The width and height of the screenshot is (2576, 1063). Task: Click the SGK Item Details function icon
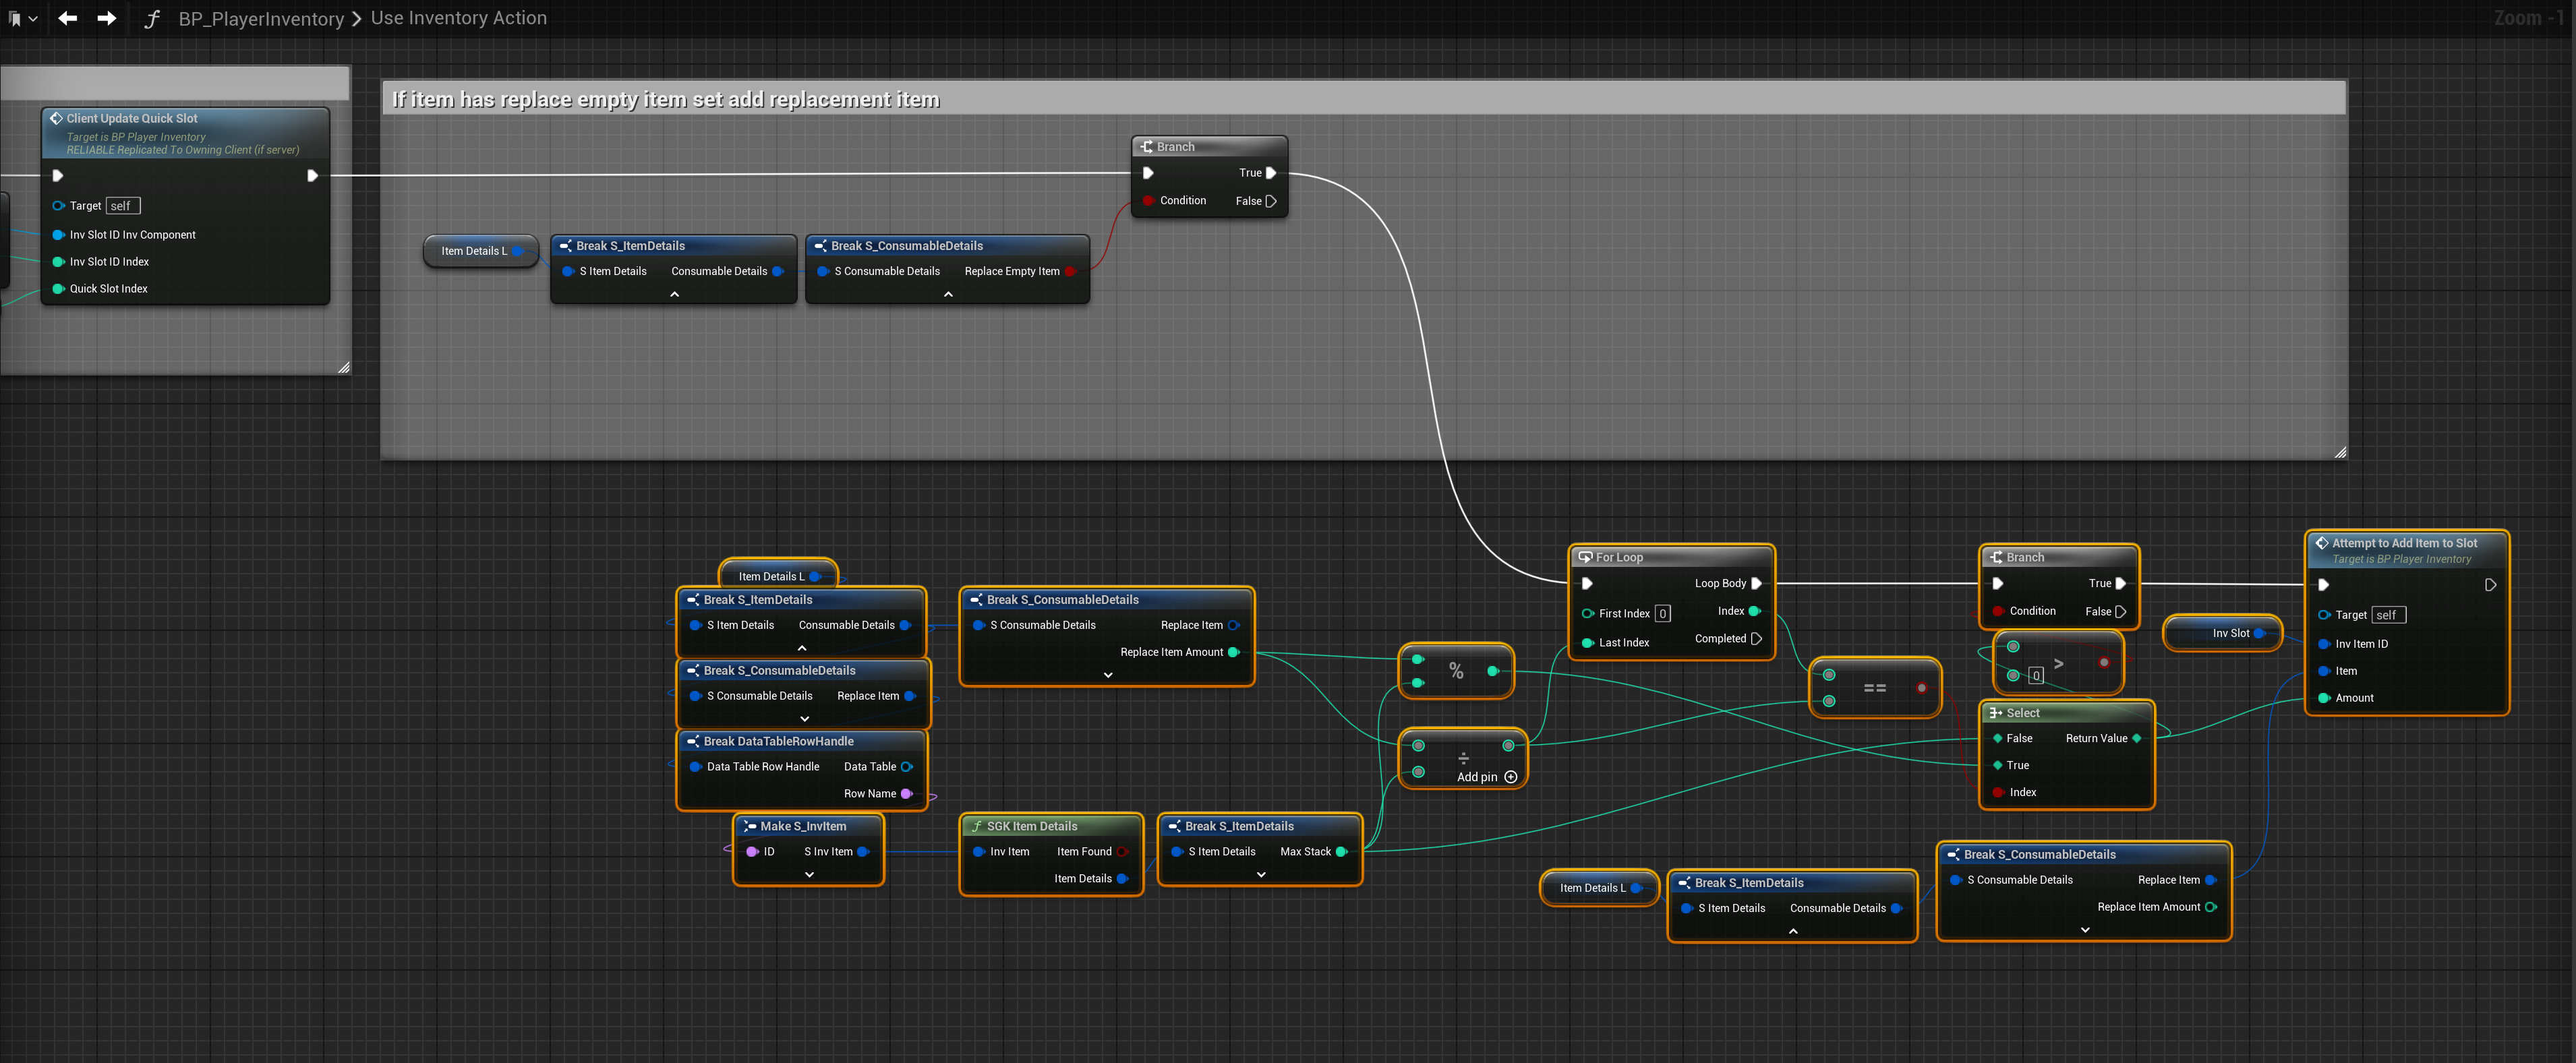click(976, 826)
